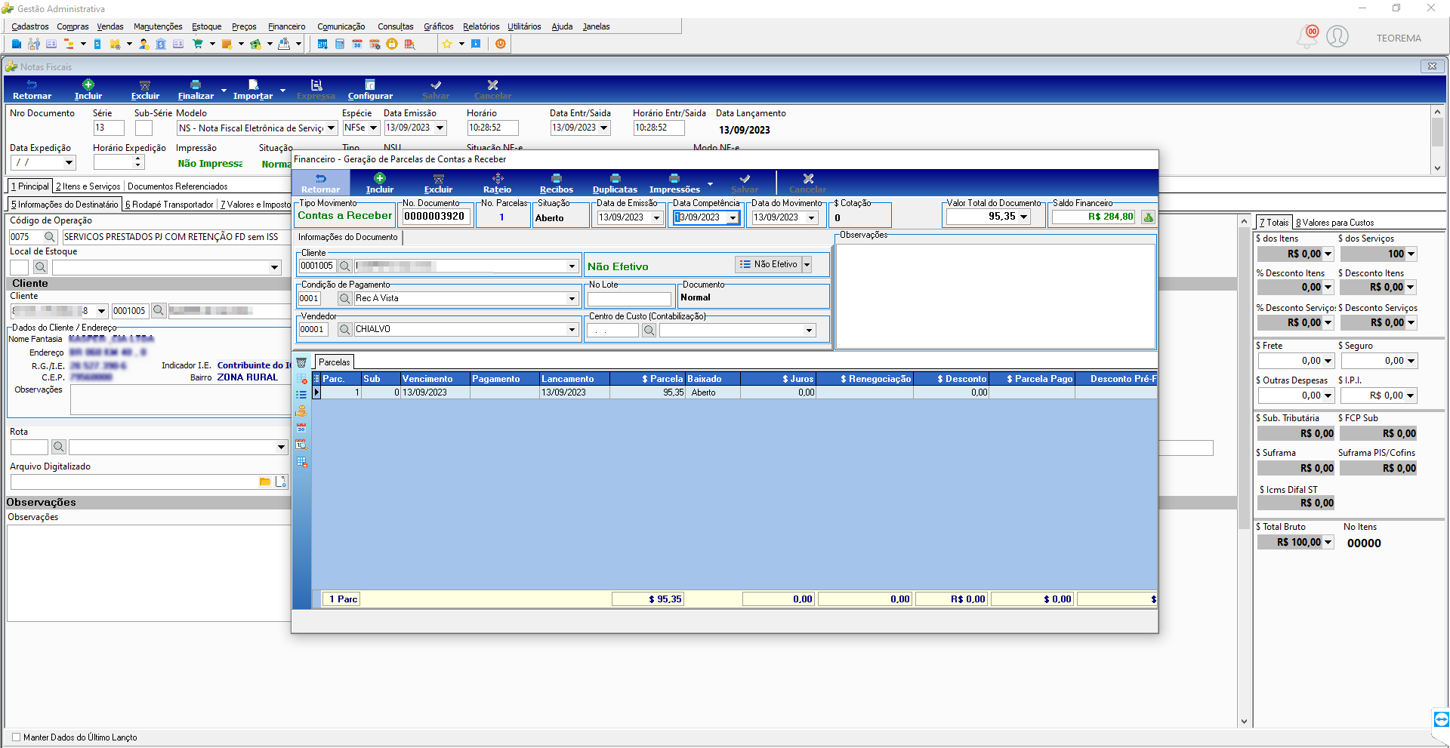Click the No Lote input field
This screenshot has height=748, width=1450.
click(x=629, y=299)
